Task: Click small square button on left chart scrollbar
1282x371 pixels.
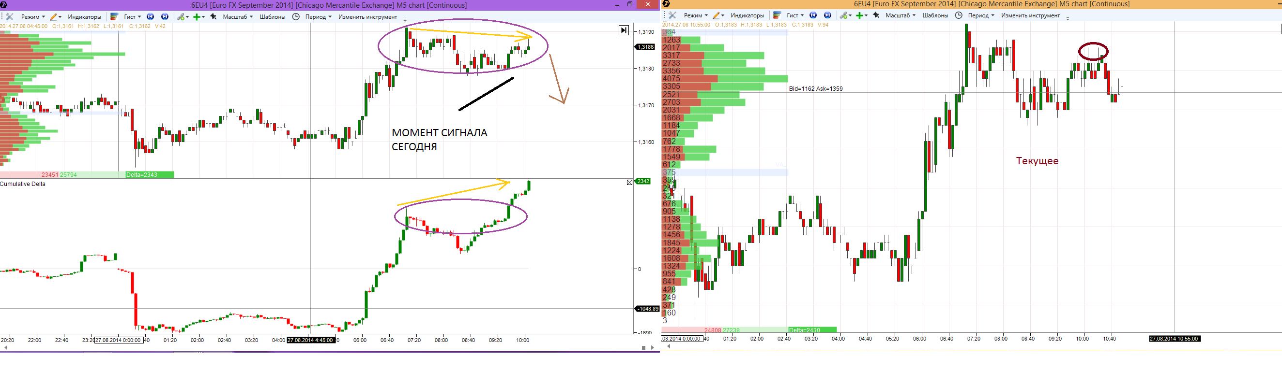Action: pos(643,348)
